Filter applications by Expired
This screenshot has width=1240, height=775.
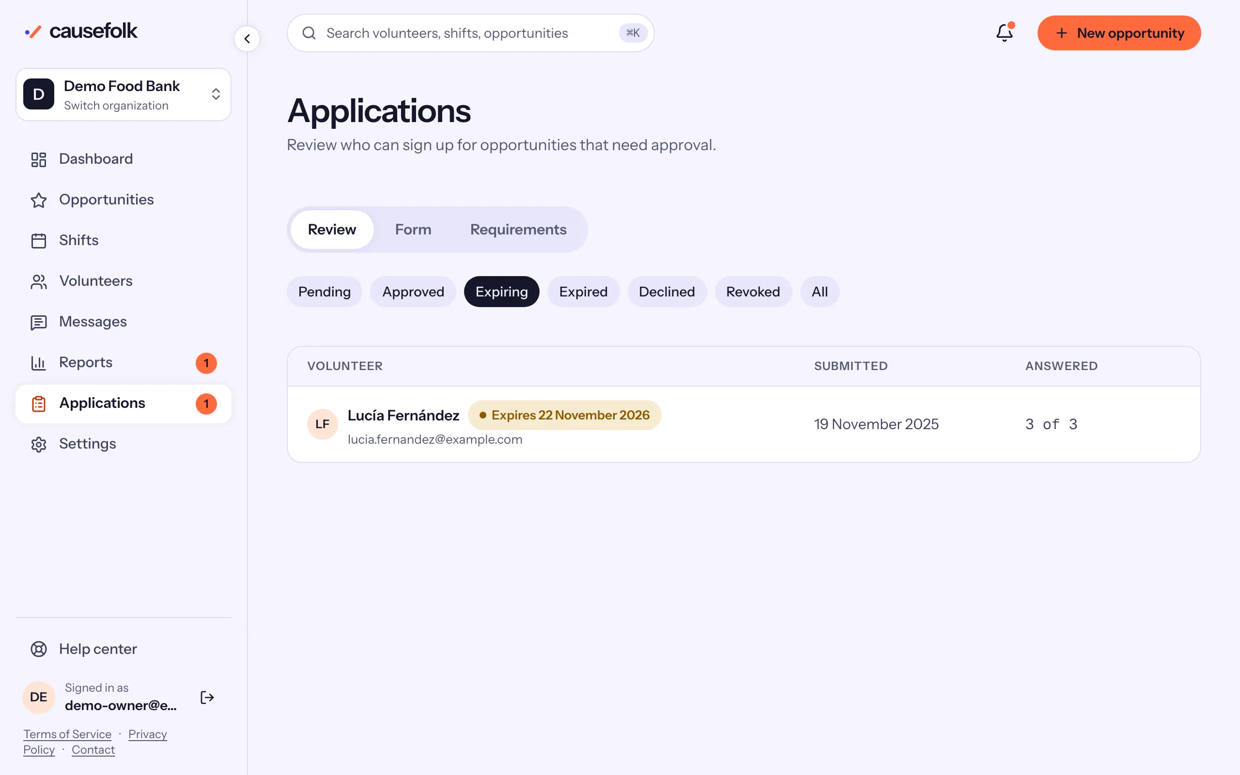[583, 292]
